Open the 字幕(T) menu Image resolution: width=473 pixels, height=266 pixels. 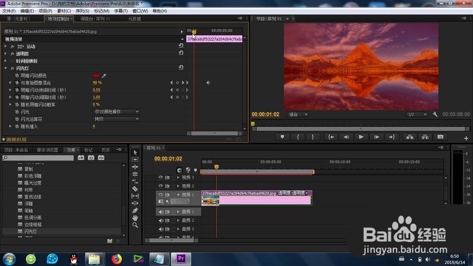point(121,11)
